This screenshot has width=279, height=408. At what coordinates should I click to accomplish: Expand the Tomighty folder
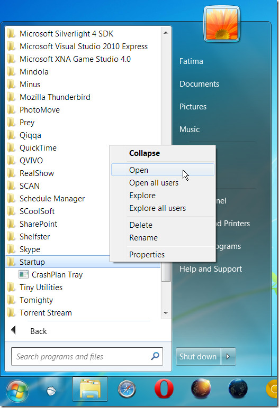coord(36,300)
